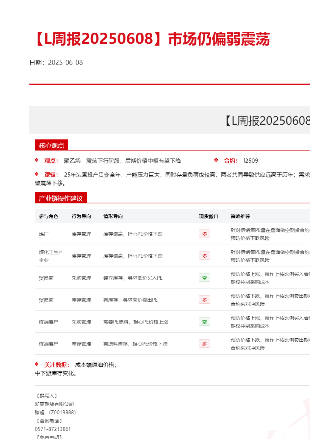Click the 空 badge in 贸易商 采购管理 row
This screenshot has height=439, width=310.
pos(204,278)
